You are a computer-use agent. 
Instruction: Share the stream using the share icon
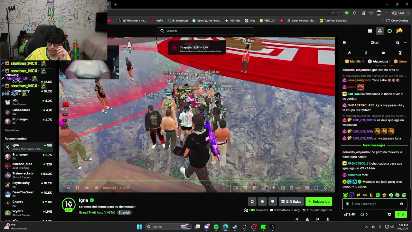pyautogui.click(x=297, y=219)
